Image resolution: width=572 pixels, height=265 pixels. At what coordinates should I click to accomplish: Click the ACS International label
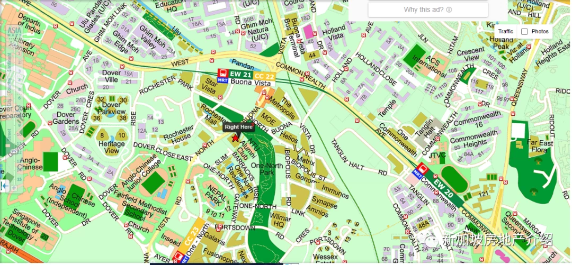click(x=430, y=65)
